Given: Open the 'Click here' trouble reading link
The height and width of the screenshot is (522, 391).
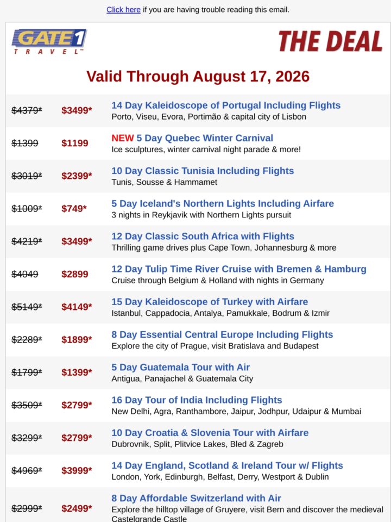Looking at the screenshot, I should click(x=123, y=10).
